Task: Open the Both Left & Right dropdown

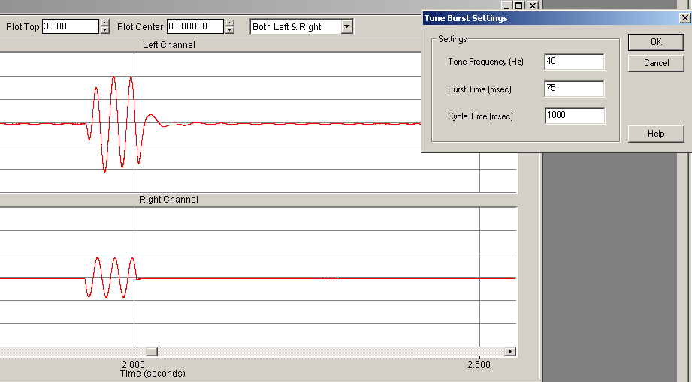Action: (347, 26)
